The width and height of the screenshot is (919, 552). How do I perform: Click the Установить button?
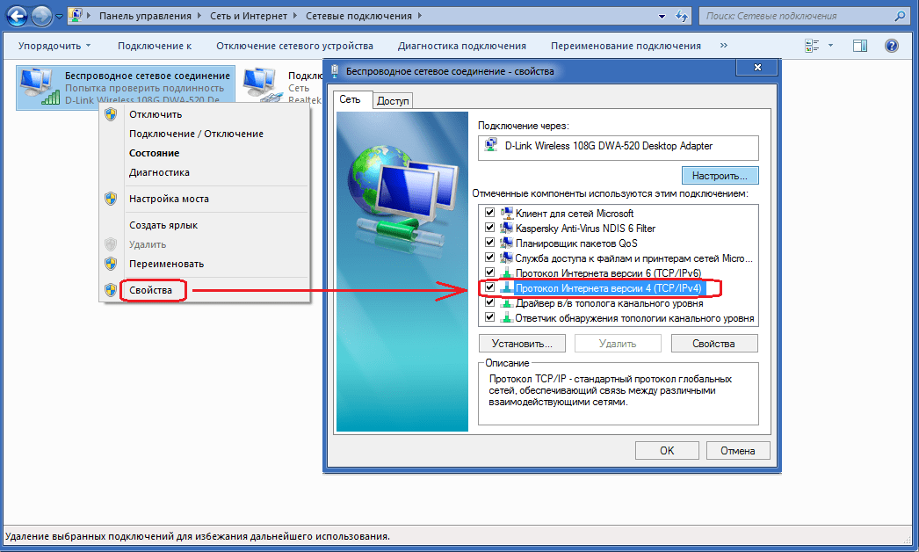[522, 344]
